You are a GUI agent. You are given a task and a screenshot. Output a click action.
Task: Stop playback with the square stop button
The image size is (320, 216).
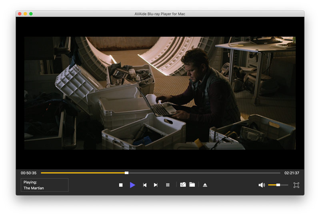point(121,185)
